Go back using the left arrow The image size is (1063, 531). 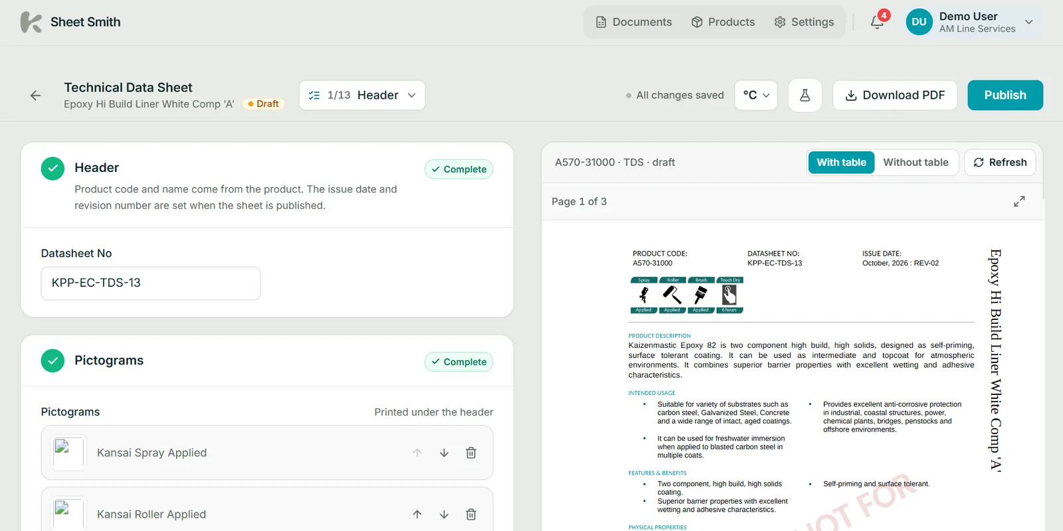click(x=36, y=96)
